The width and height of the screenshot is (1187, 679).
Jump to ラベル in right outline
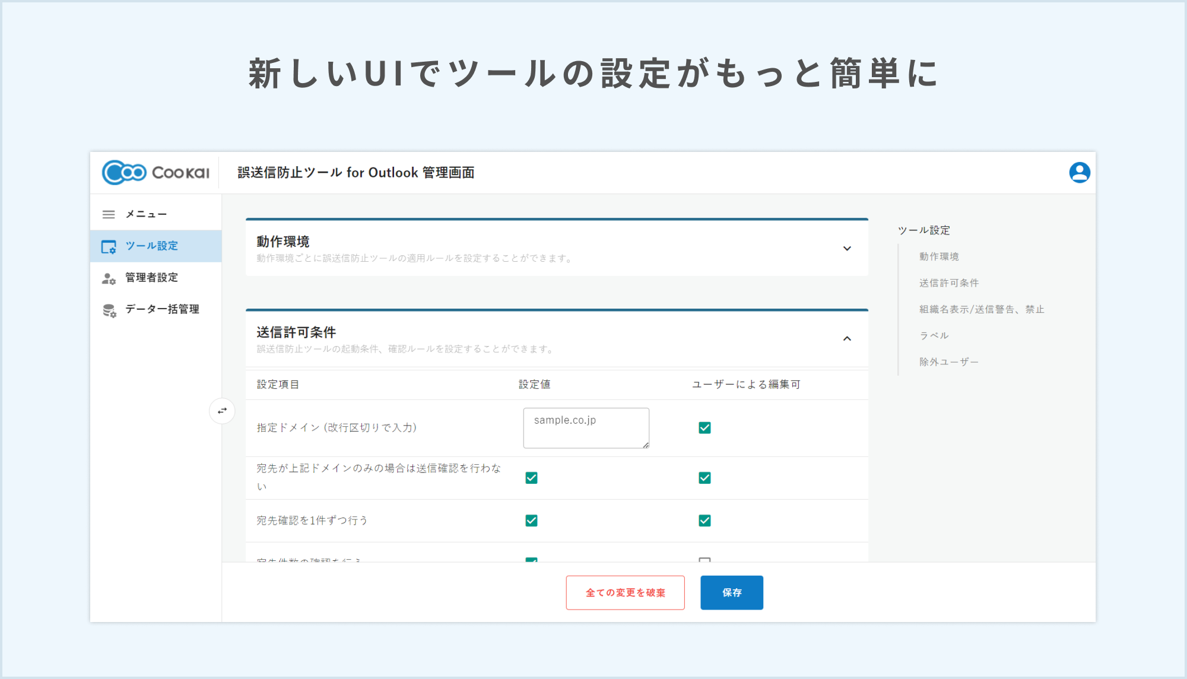click(x=934, y=335)
